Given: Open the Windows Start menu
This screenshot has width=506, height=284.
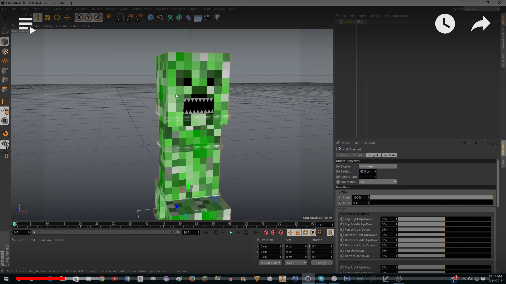Looking at the screenshot, I should pos(6,279).
